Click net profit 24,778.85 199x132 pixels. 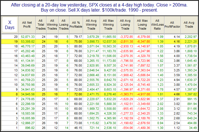[x=28, y=99]
